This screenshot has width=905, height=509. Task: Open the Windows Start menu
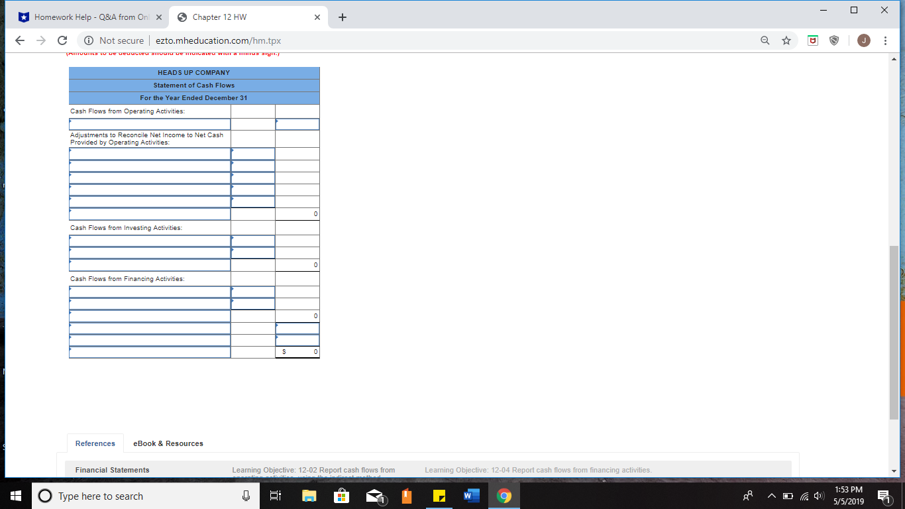pyautogui.click(x=16, y=496)
